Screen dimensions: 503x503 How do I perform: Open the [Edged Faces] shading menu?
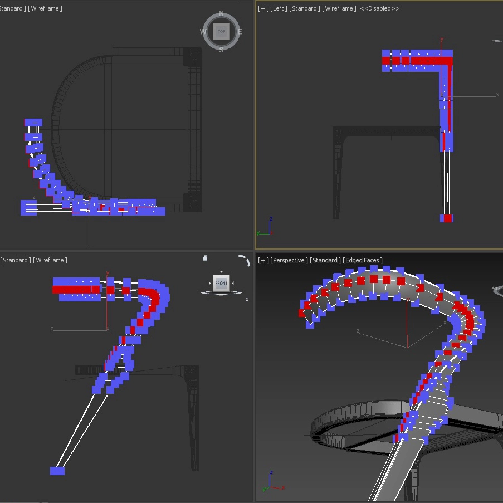point(363,260)
